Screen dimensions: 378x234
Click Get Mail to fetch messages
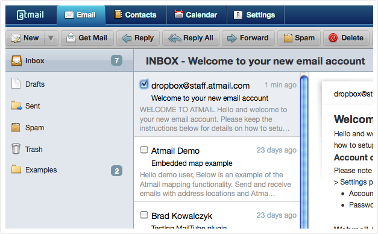[87, 38]
